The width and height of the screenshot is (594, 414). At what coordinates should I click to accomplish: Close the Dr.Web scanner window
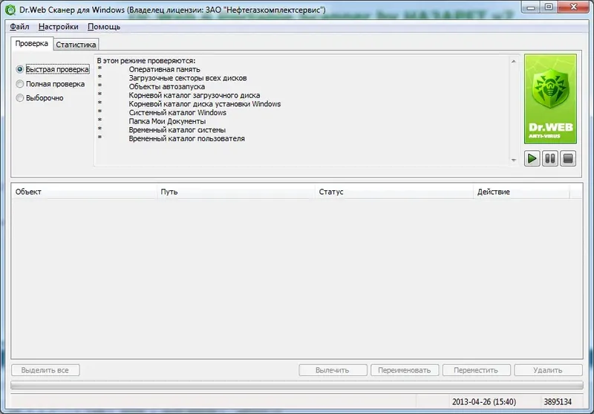coord(573,7)
